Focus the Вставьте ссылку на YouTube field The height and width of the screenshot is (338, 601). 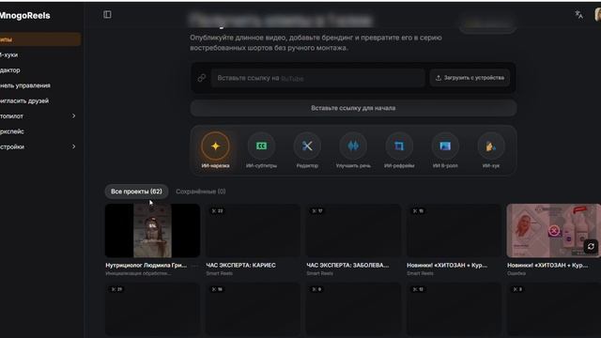coord(317,78)
